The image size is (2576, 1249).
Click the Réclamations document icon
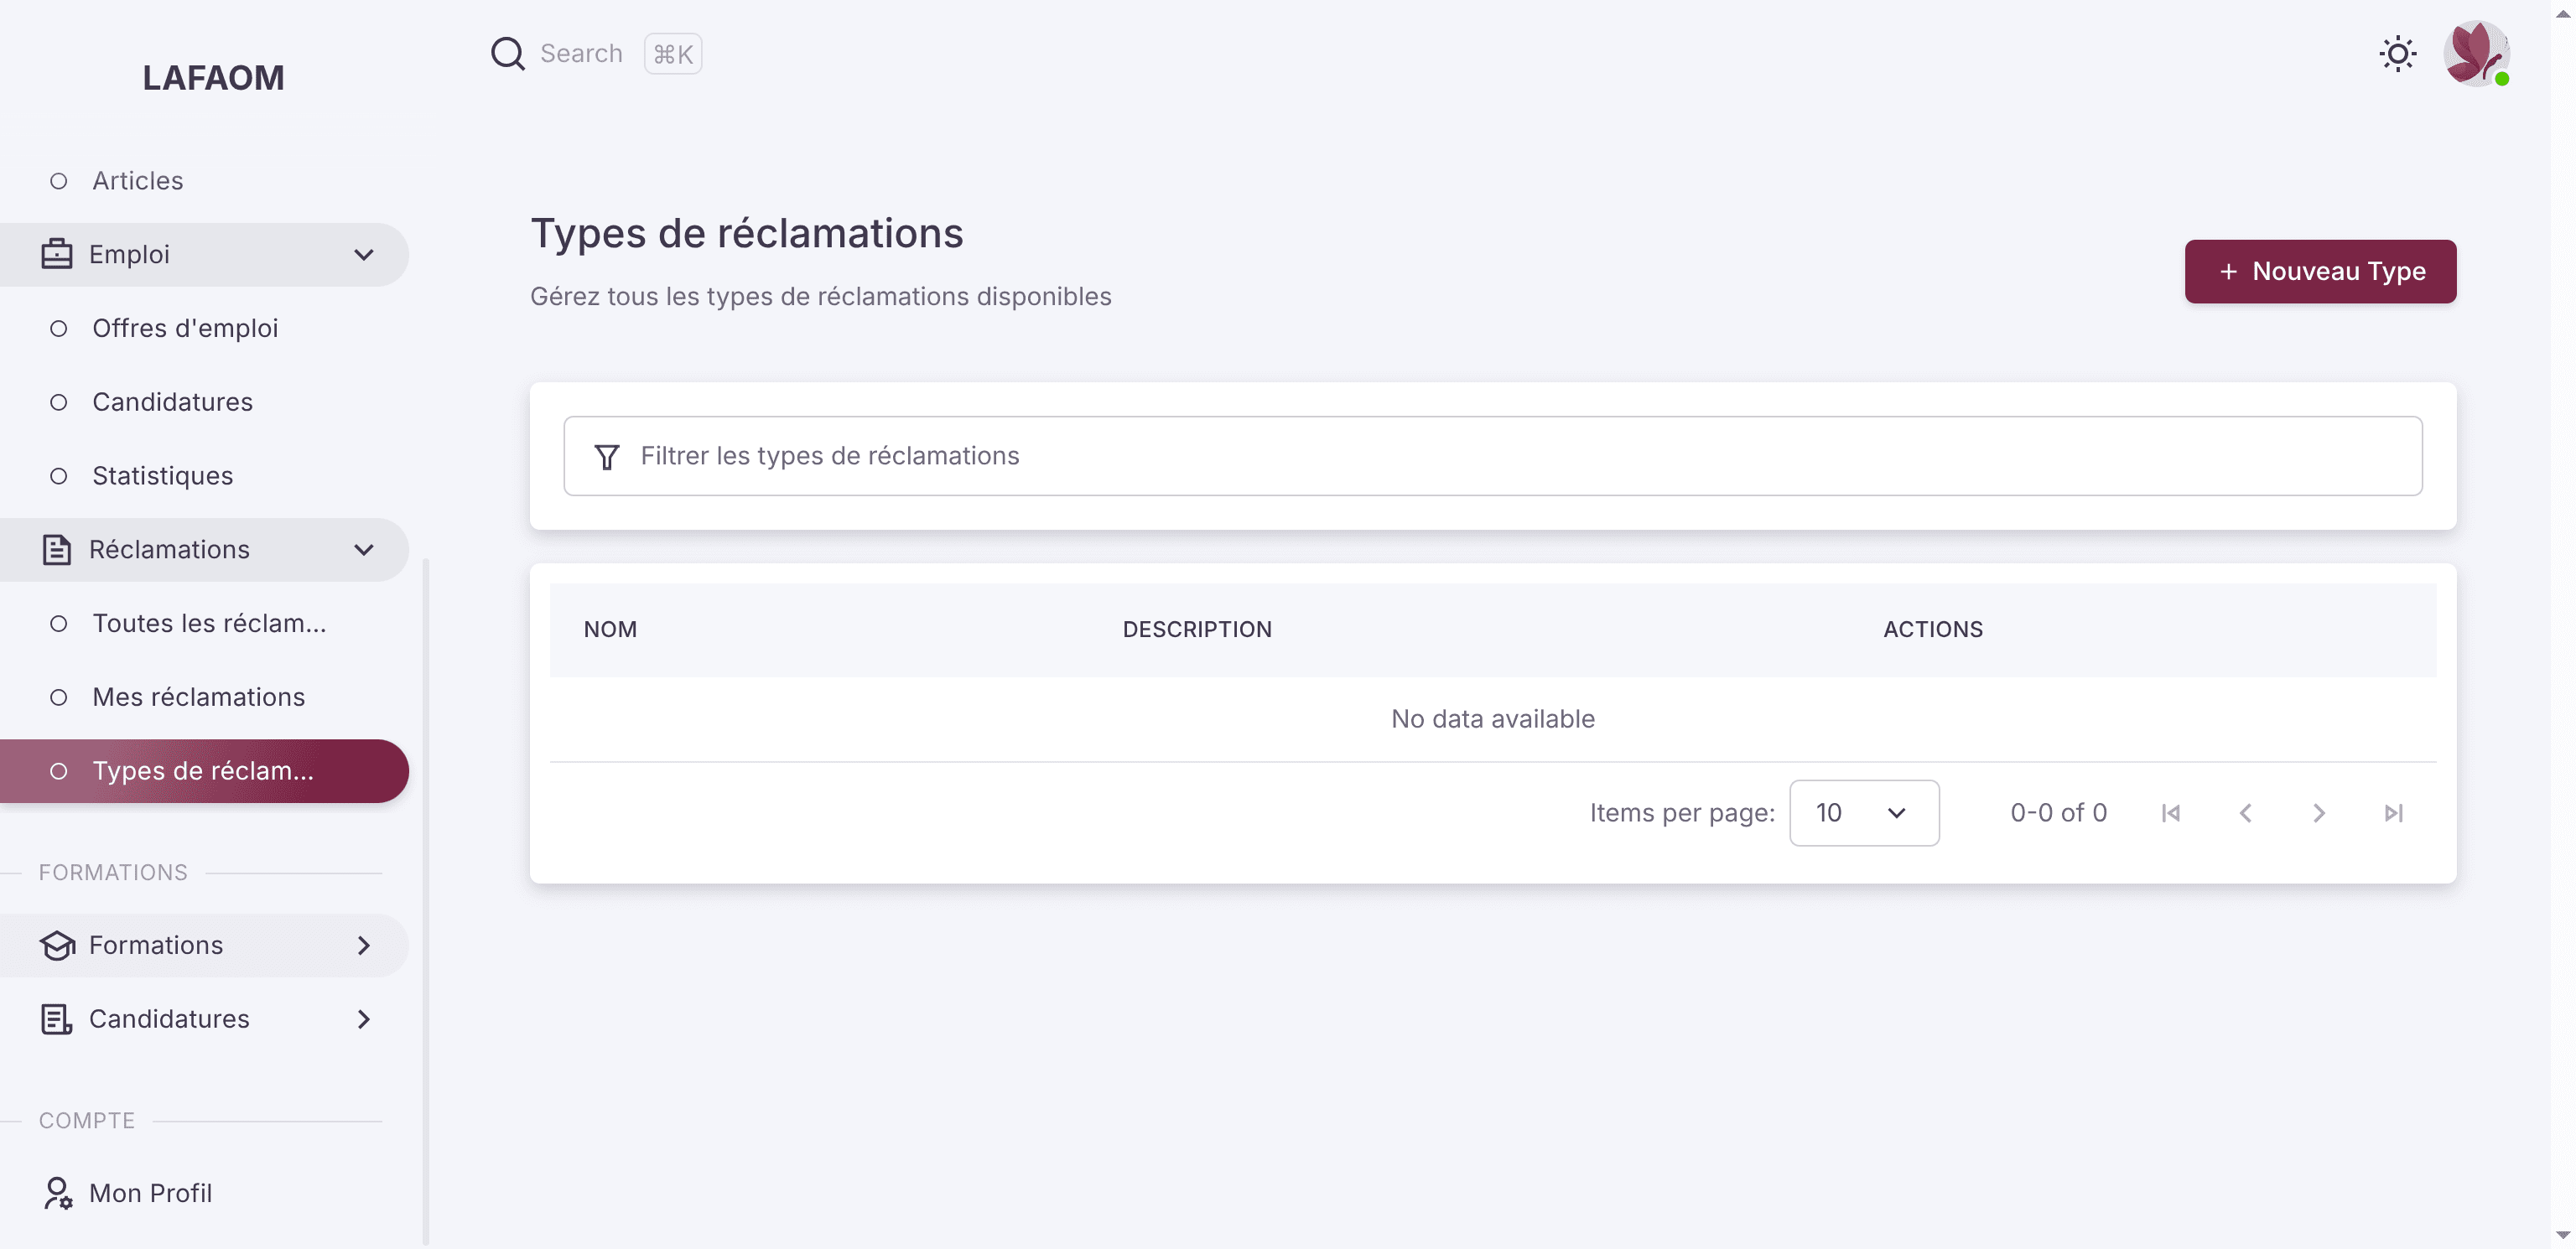click(x=57, y=549)
